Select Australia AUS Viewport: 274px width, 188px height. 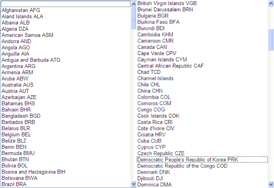(18, 85)
